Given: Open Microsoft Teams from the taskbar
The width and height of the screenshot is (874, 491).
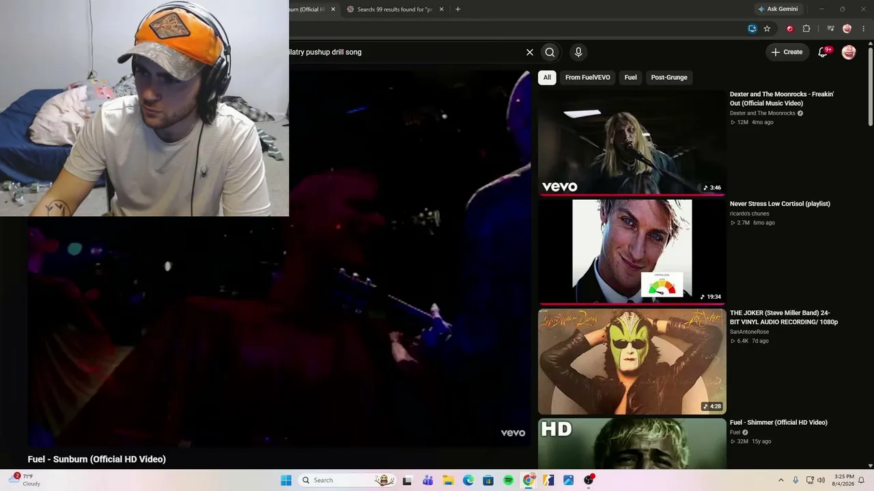Looking at the screenshot, I should click(428, 480).
